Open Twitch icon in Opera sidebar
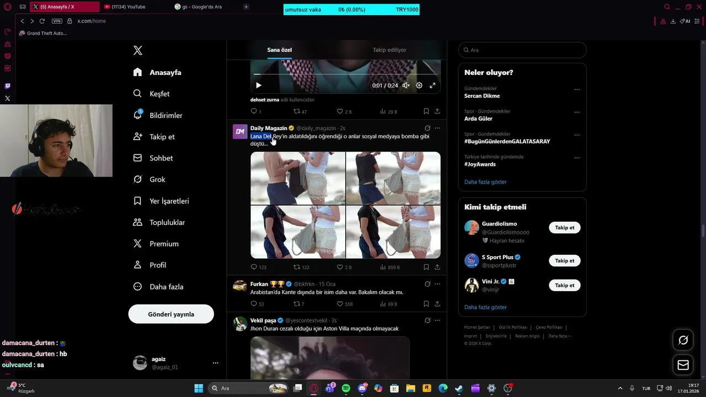The height and width of the screenshot is (397, 706). [7, 86]
